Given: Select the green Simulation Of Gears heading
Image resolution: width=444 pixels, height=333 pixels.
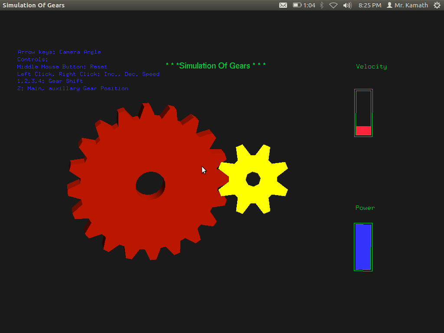Looking at the screenshot, I should [215, 65].
